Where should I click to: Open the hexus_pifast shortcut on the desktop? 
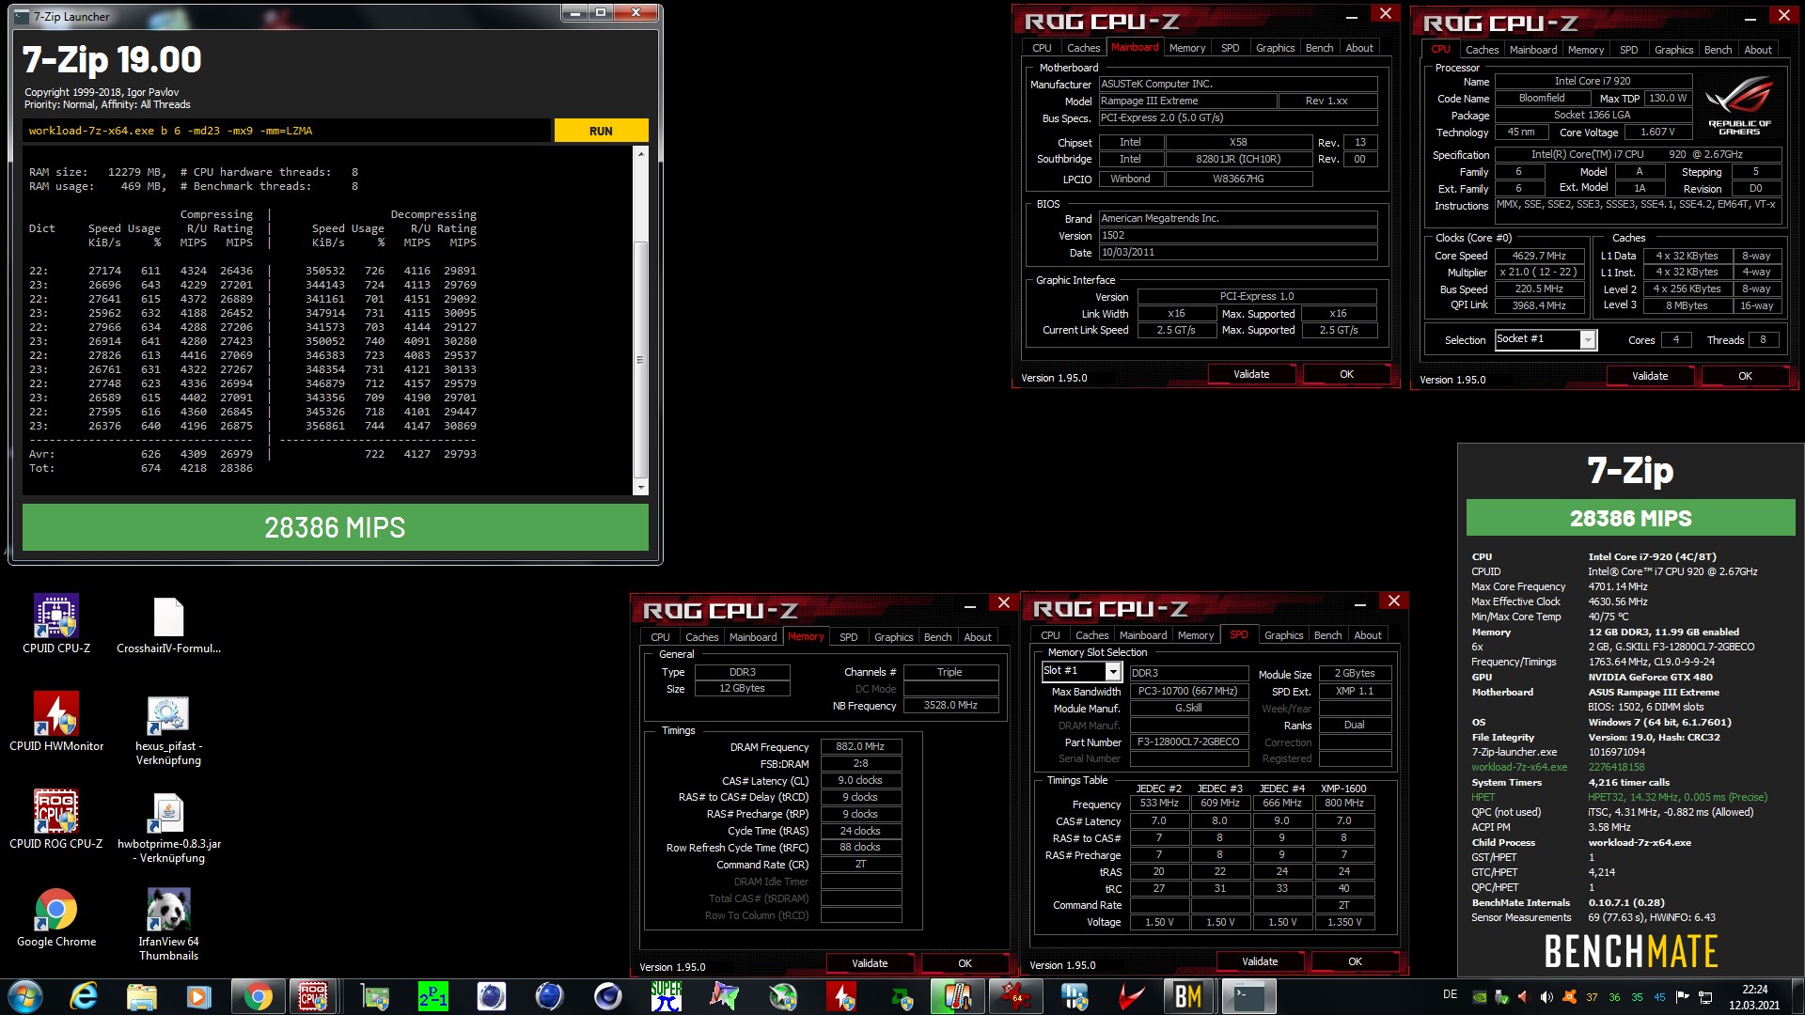[x=168, y=729]
